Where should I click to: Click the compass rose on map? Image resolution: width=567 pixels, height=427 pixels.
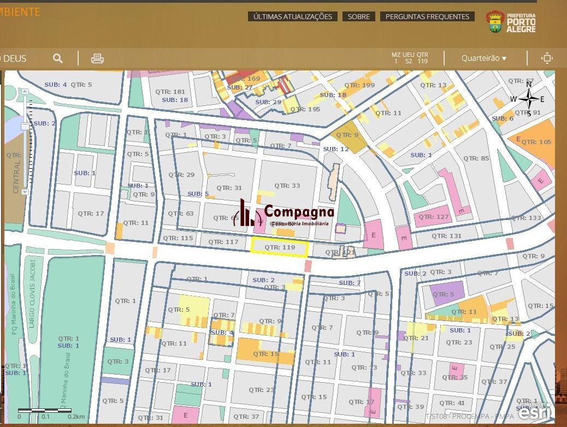[528, 98]
